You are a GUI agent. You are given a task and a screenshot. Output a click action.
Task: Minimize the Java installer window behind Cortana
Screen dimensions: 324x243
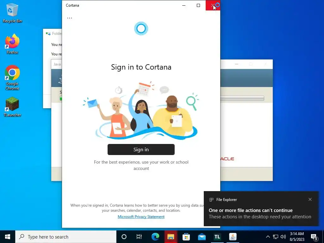[x=237, y=64]
